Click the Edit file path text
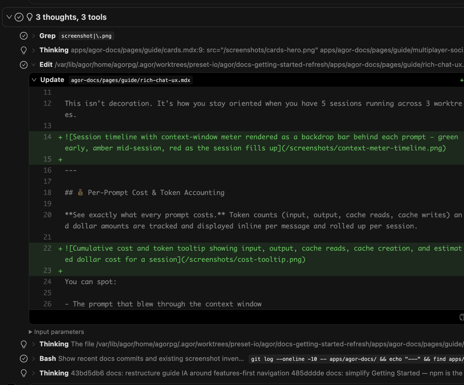 [259, 65]
